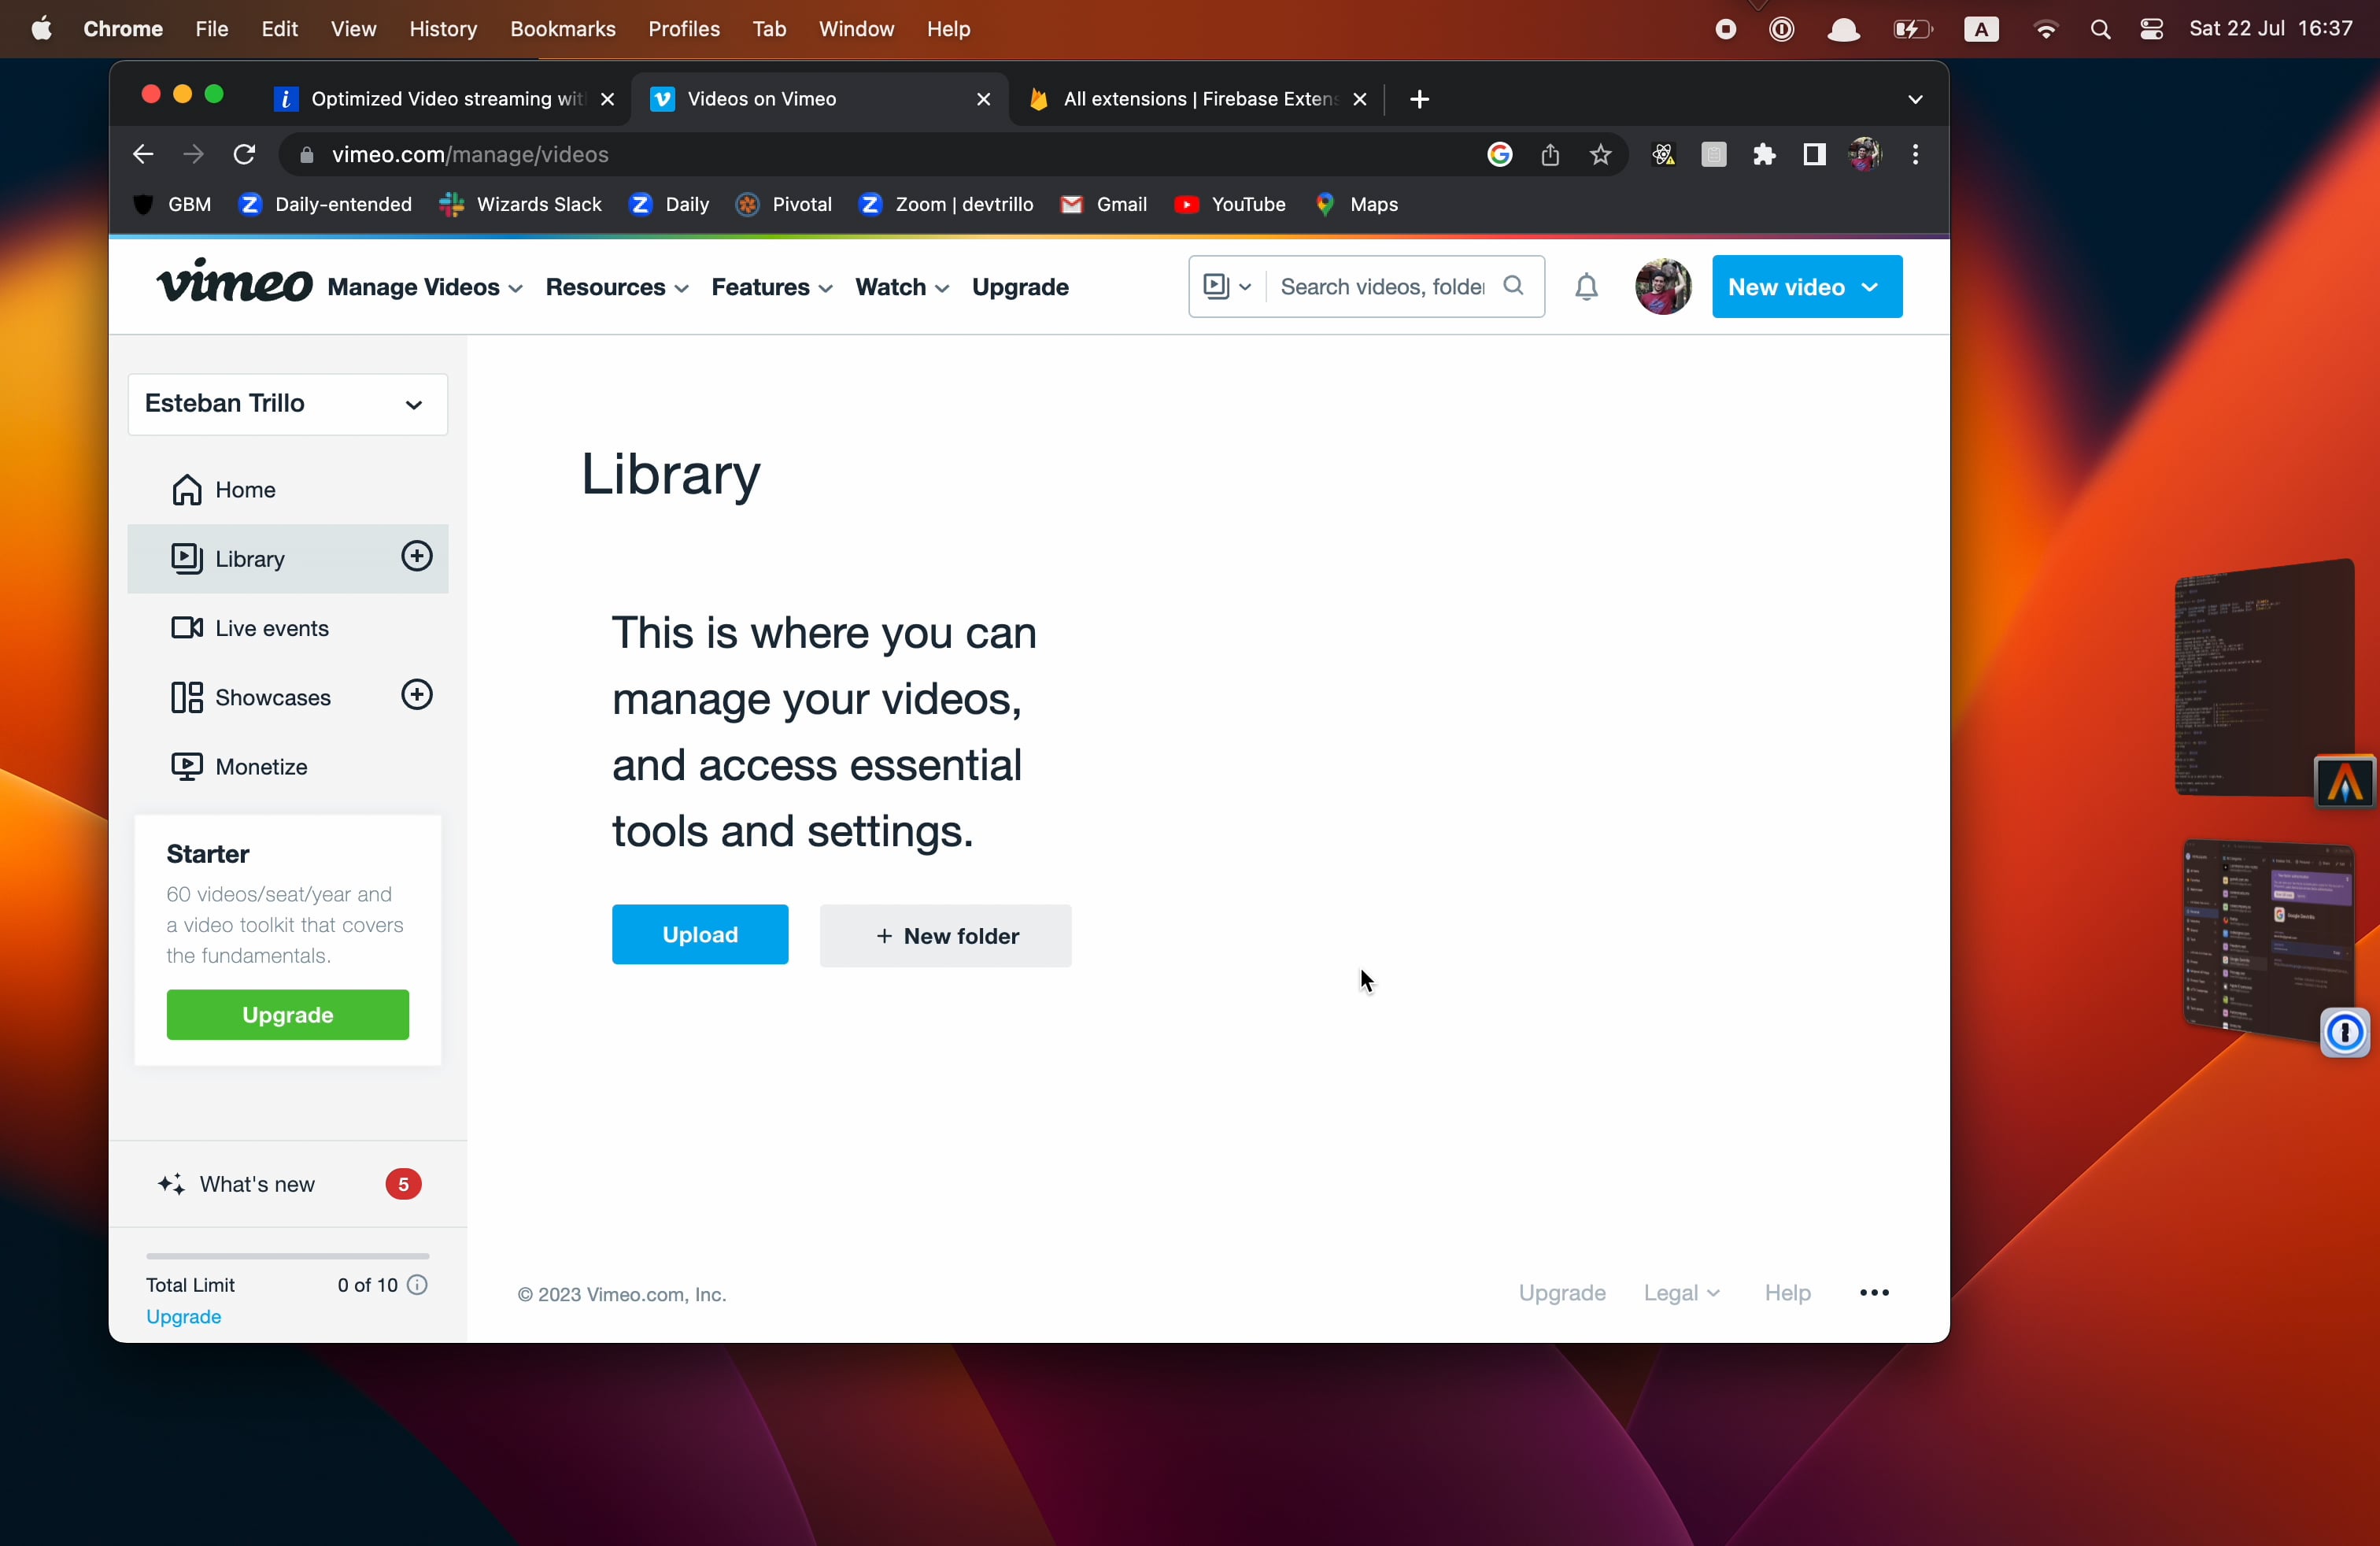Viewport: 2380px width, 1546px height.
Task: Click blue Upload button
Action: [700, 934]
